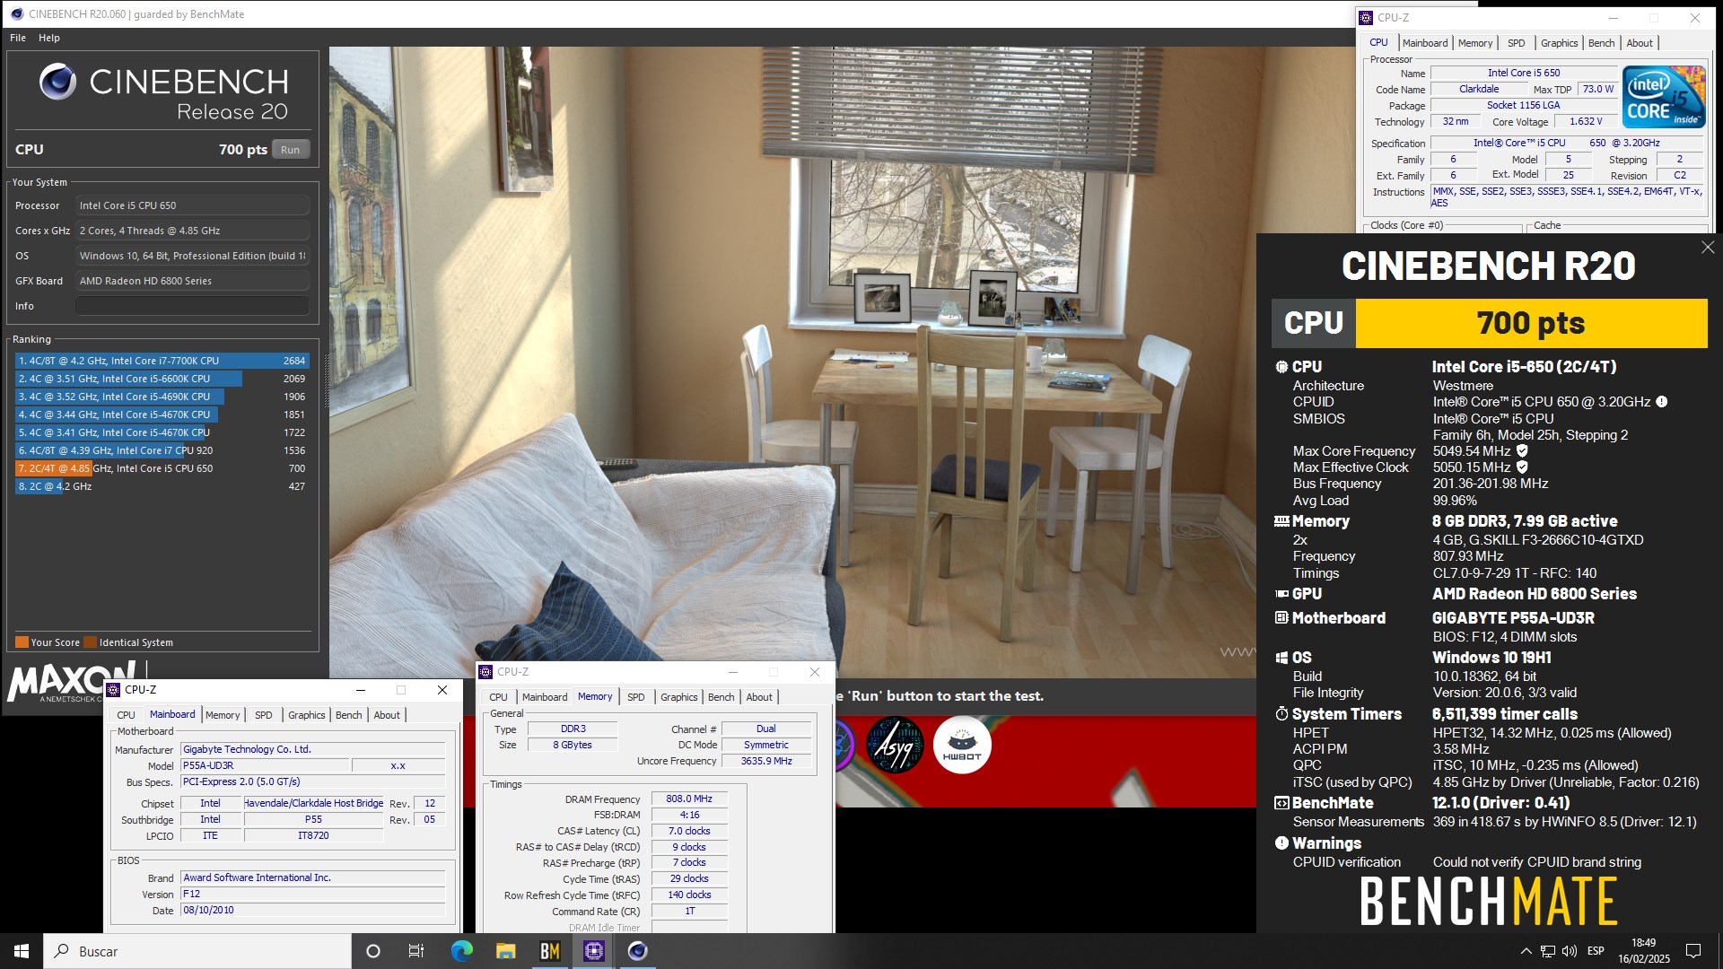Image resolution: width=1723 pixels, height=969 pixels.
Task: Select the Graphics tab in top-right CPU-Z
Action: [x=1559, y=43]
